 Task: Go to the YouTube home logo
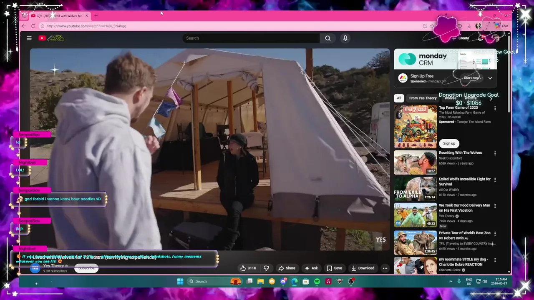tap(51, 38)
